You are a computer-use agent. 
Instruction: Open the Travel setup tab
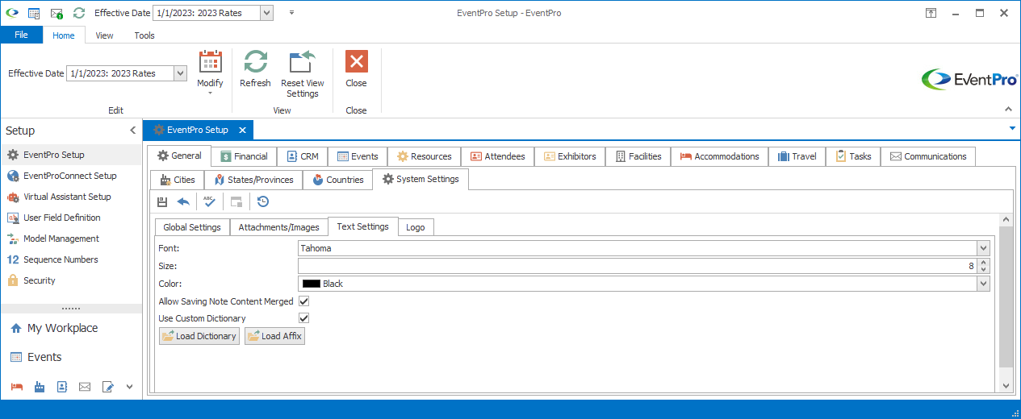(x=797, y=156)
